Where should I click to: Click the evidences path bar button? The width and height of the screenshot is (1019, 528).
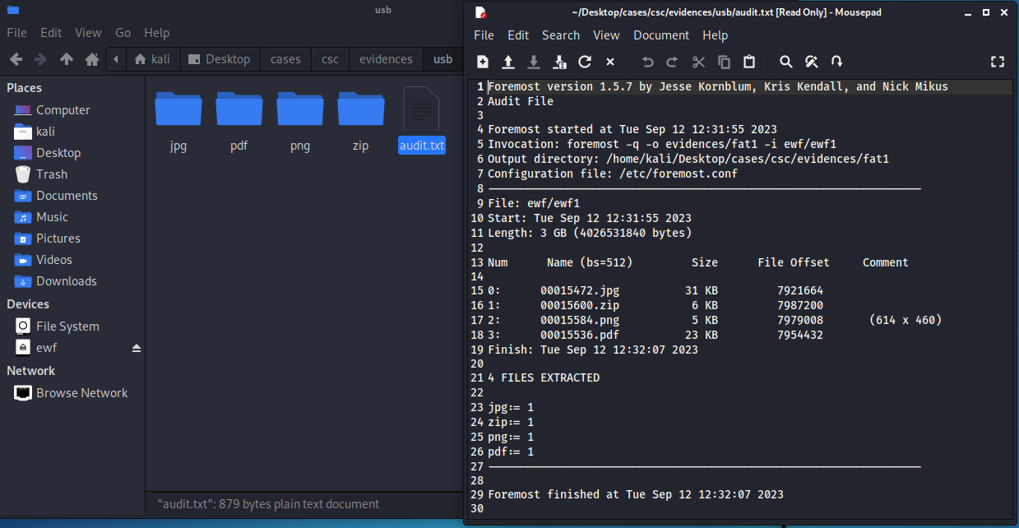pos(386,59)
